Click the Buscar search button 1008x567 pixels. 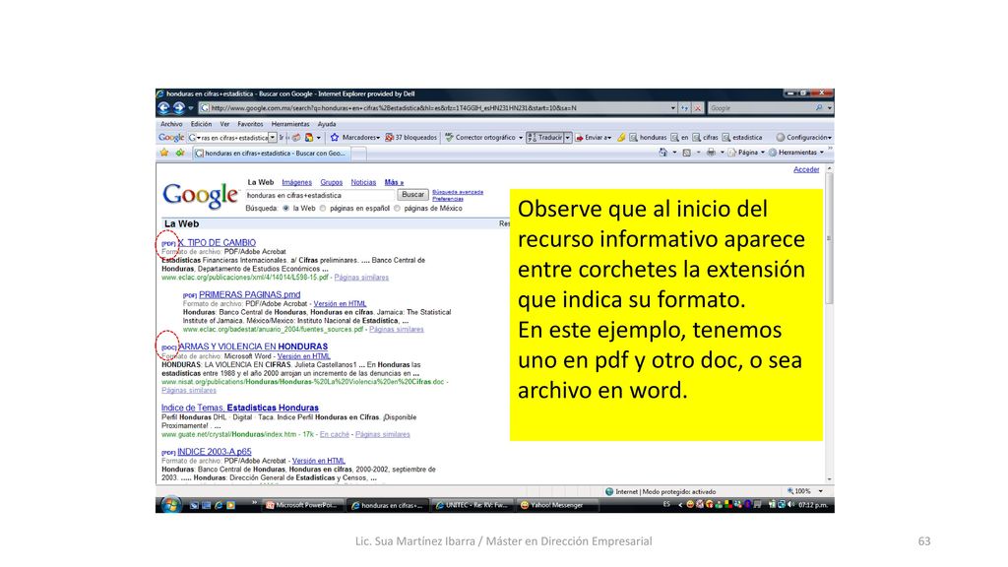click(x=412, y=194)
